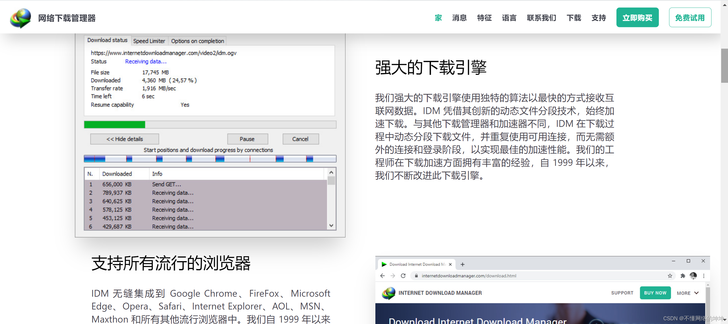Click the 支持所有流行的浏览器 heading

point(171,263)
